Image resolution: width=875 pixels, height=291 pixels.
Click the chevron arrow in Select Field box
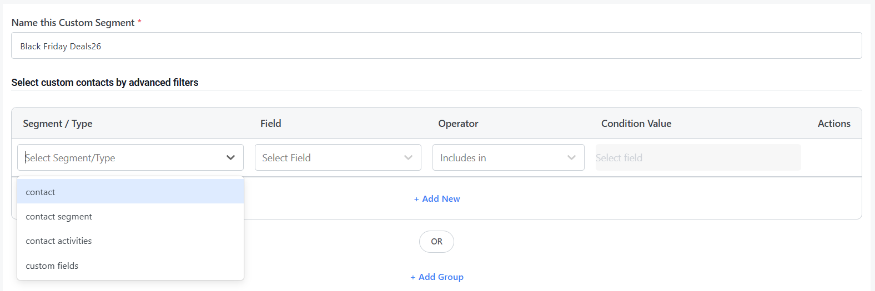pyautogui.click(x=409, y=157)
